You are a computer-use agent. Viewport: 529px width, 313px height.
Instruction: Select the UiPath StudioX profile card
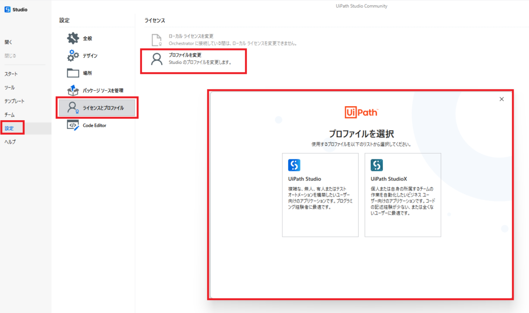pyautogui.click(x=403, y=195)
